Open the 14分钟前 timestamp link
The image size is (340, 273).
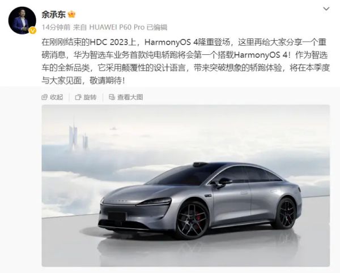[56, 28]
